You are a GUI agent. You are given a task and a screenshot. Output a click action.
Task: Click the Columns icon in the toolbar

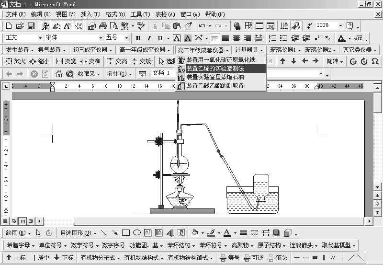point(284,26)
